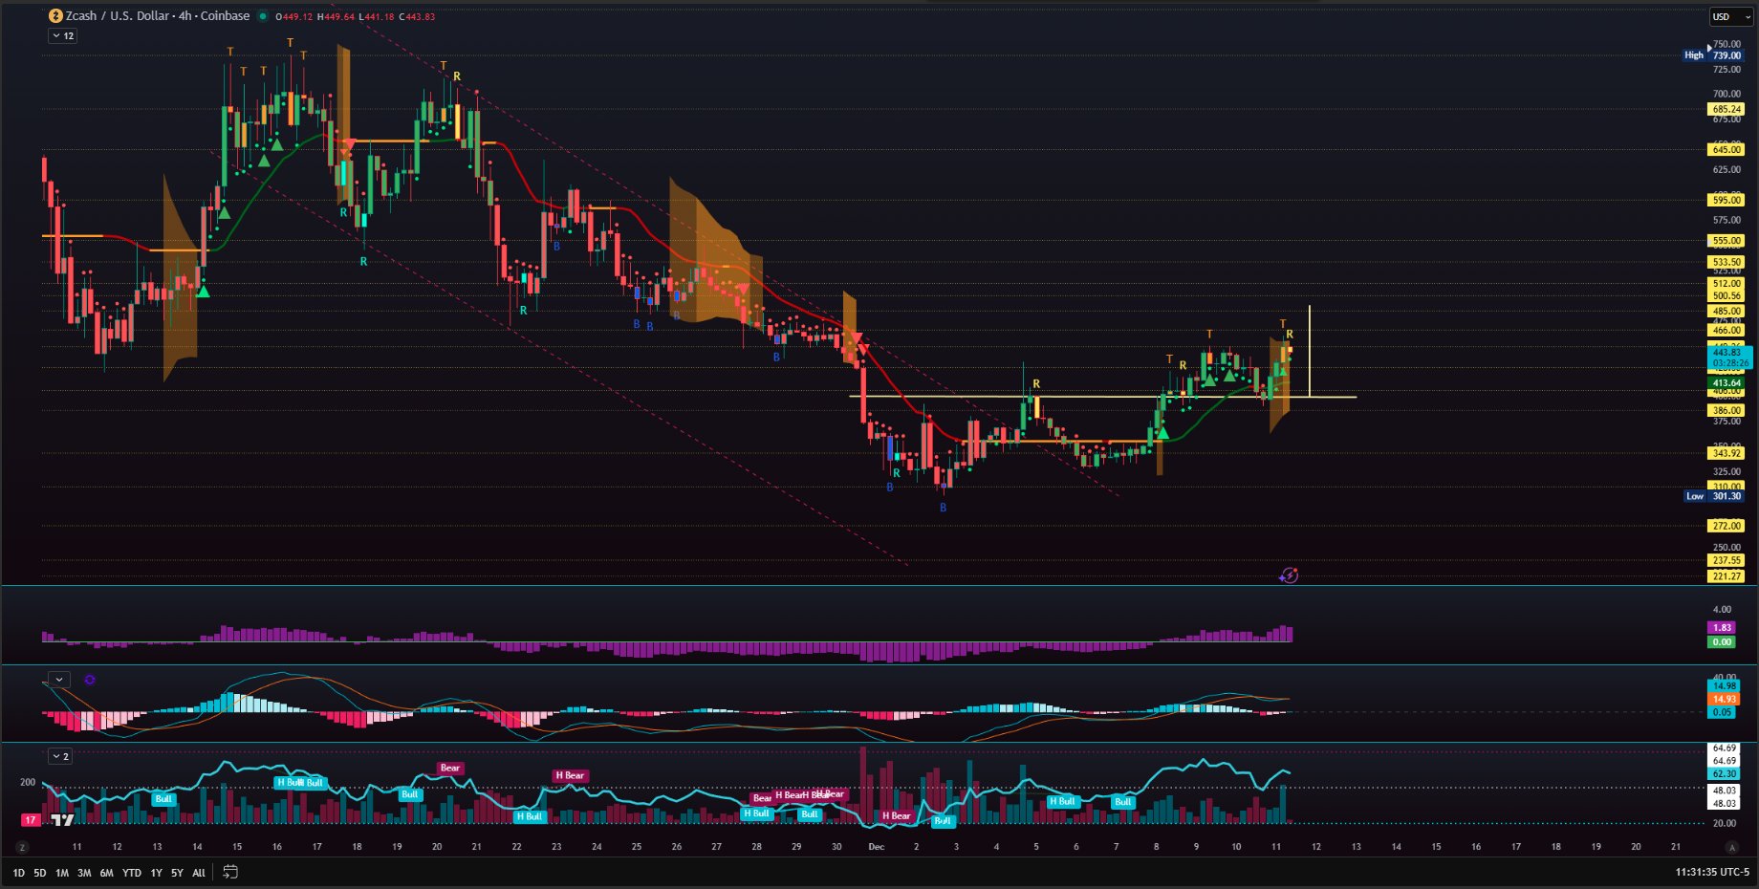Click the green market status dot

click(263, 16)
